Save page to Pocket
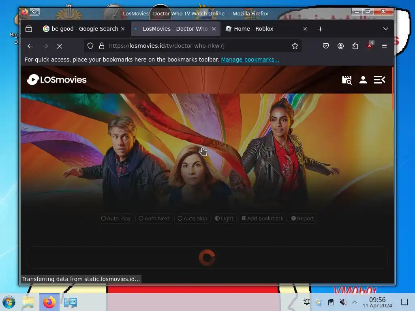 [326, 46]
